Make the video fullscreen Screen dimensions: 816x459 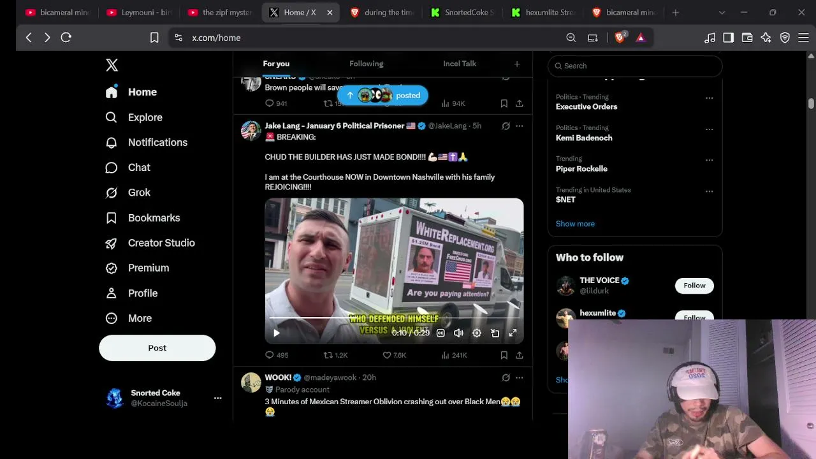pyautogui.click(x=513, y=333)
